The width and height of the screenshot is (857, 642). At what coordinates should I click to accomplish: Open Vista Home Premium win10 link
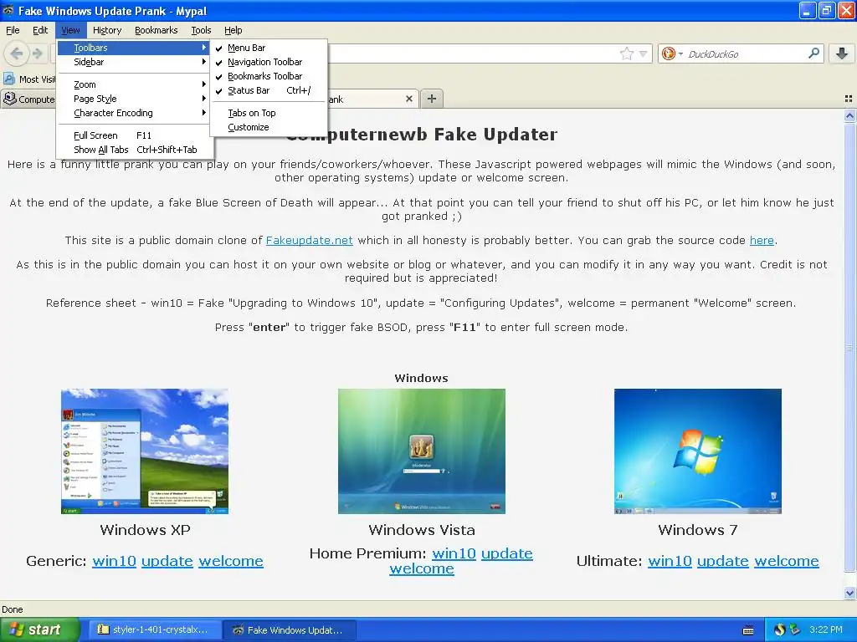[x=454, y=553]
